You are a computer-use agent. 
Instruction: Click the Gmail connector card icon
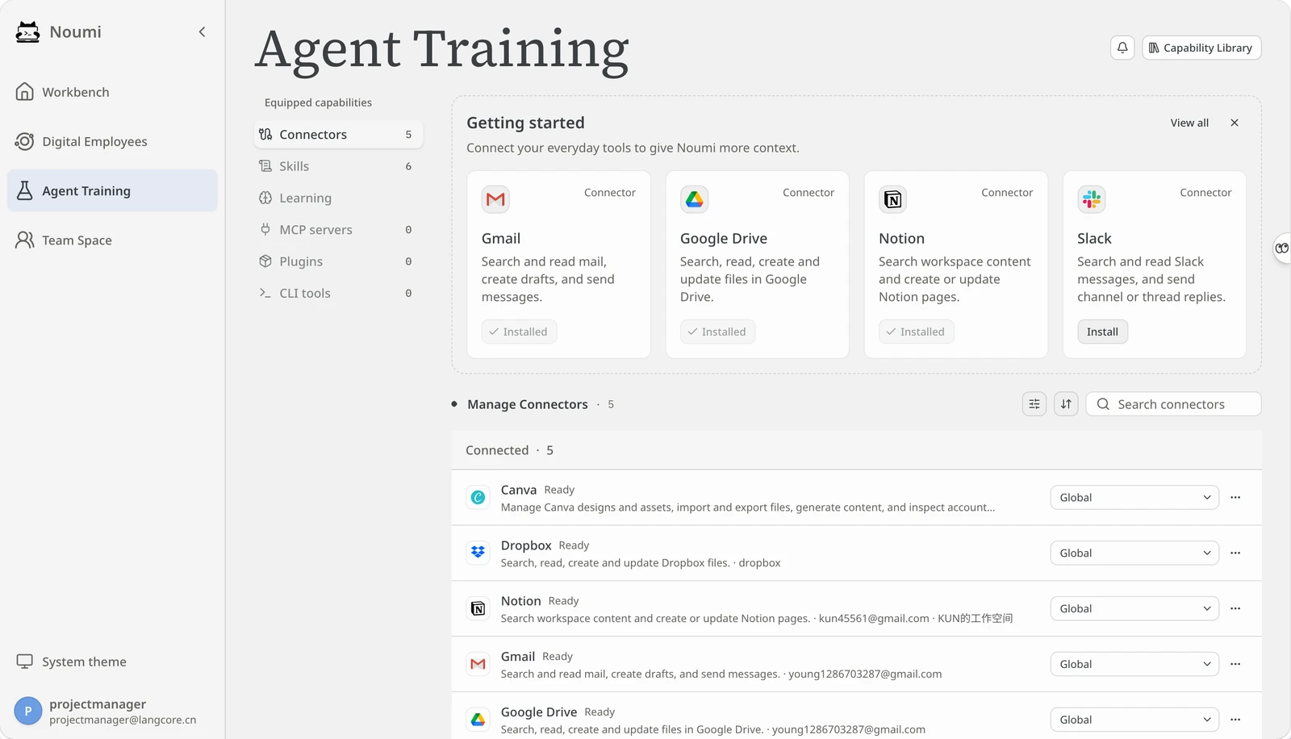[495, 199]
